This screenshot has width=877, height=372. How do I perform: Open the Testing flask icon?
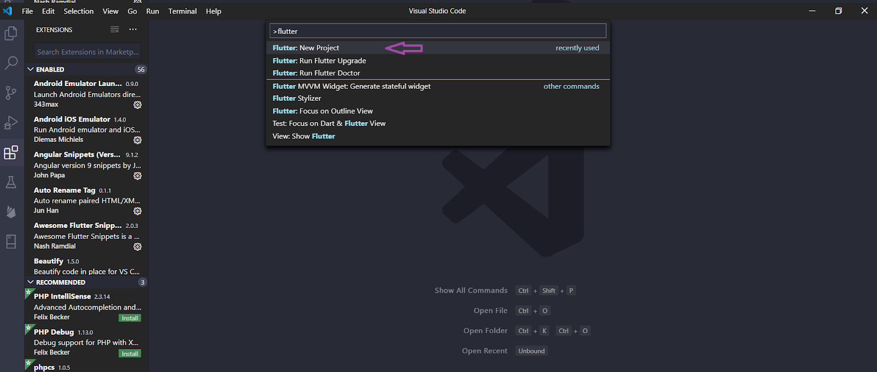[11, 182]
